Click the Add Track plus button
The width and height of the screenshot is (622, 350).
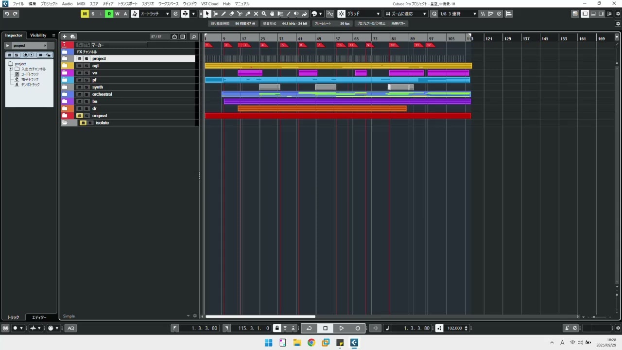pyautogui.click(x=64, y=36)
